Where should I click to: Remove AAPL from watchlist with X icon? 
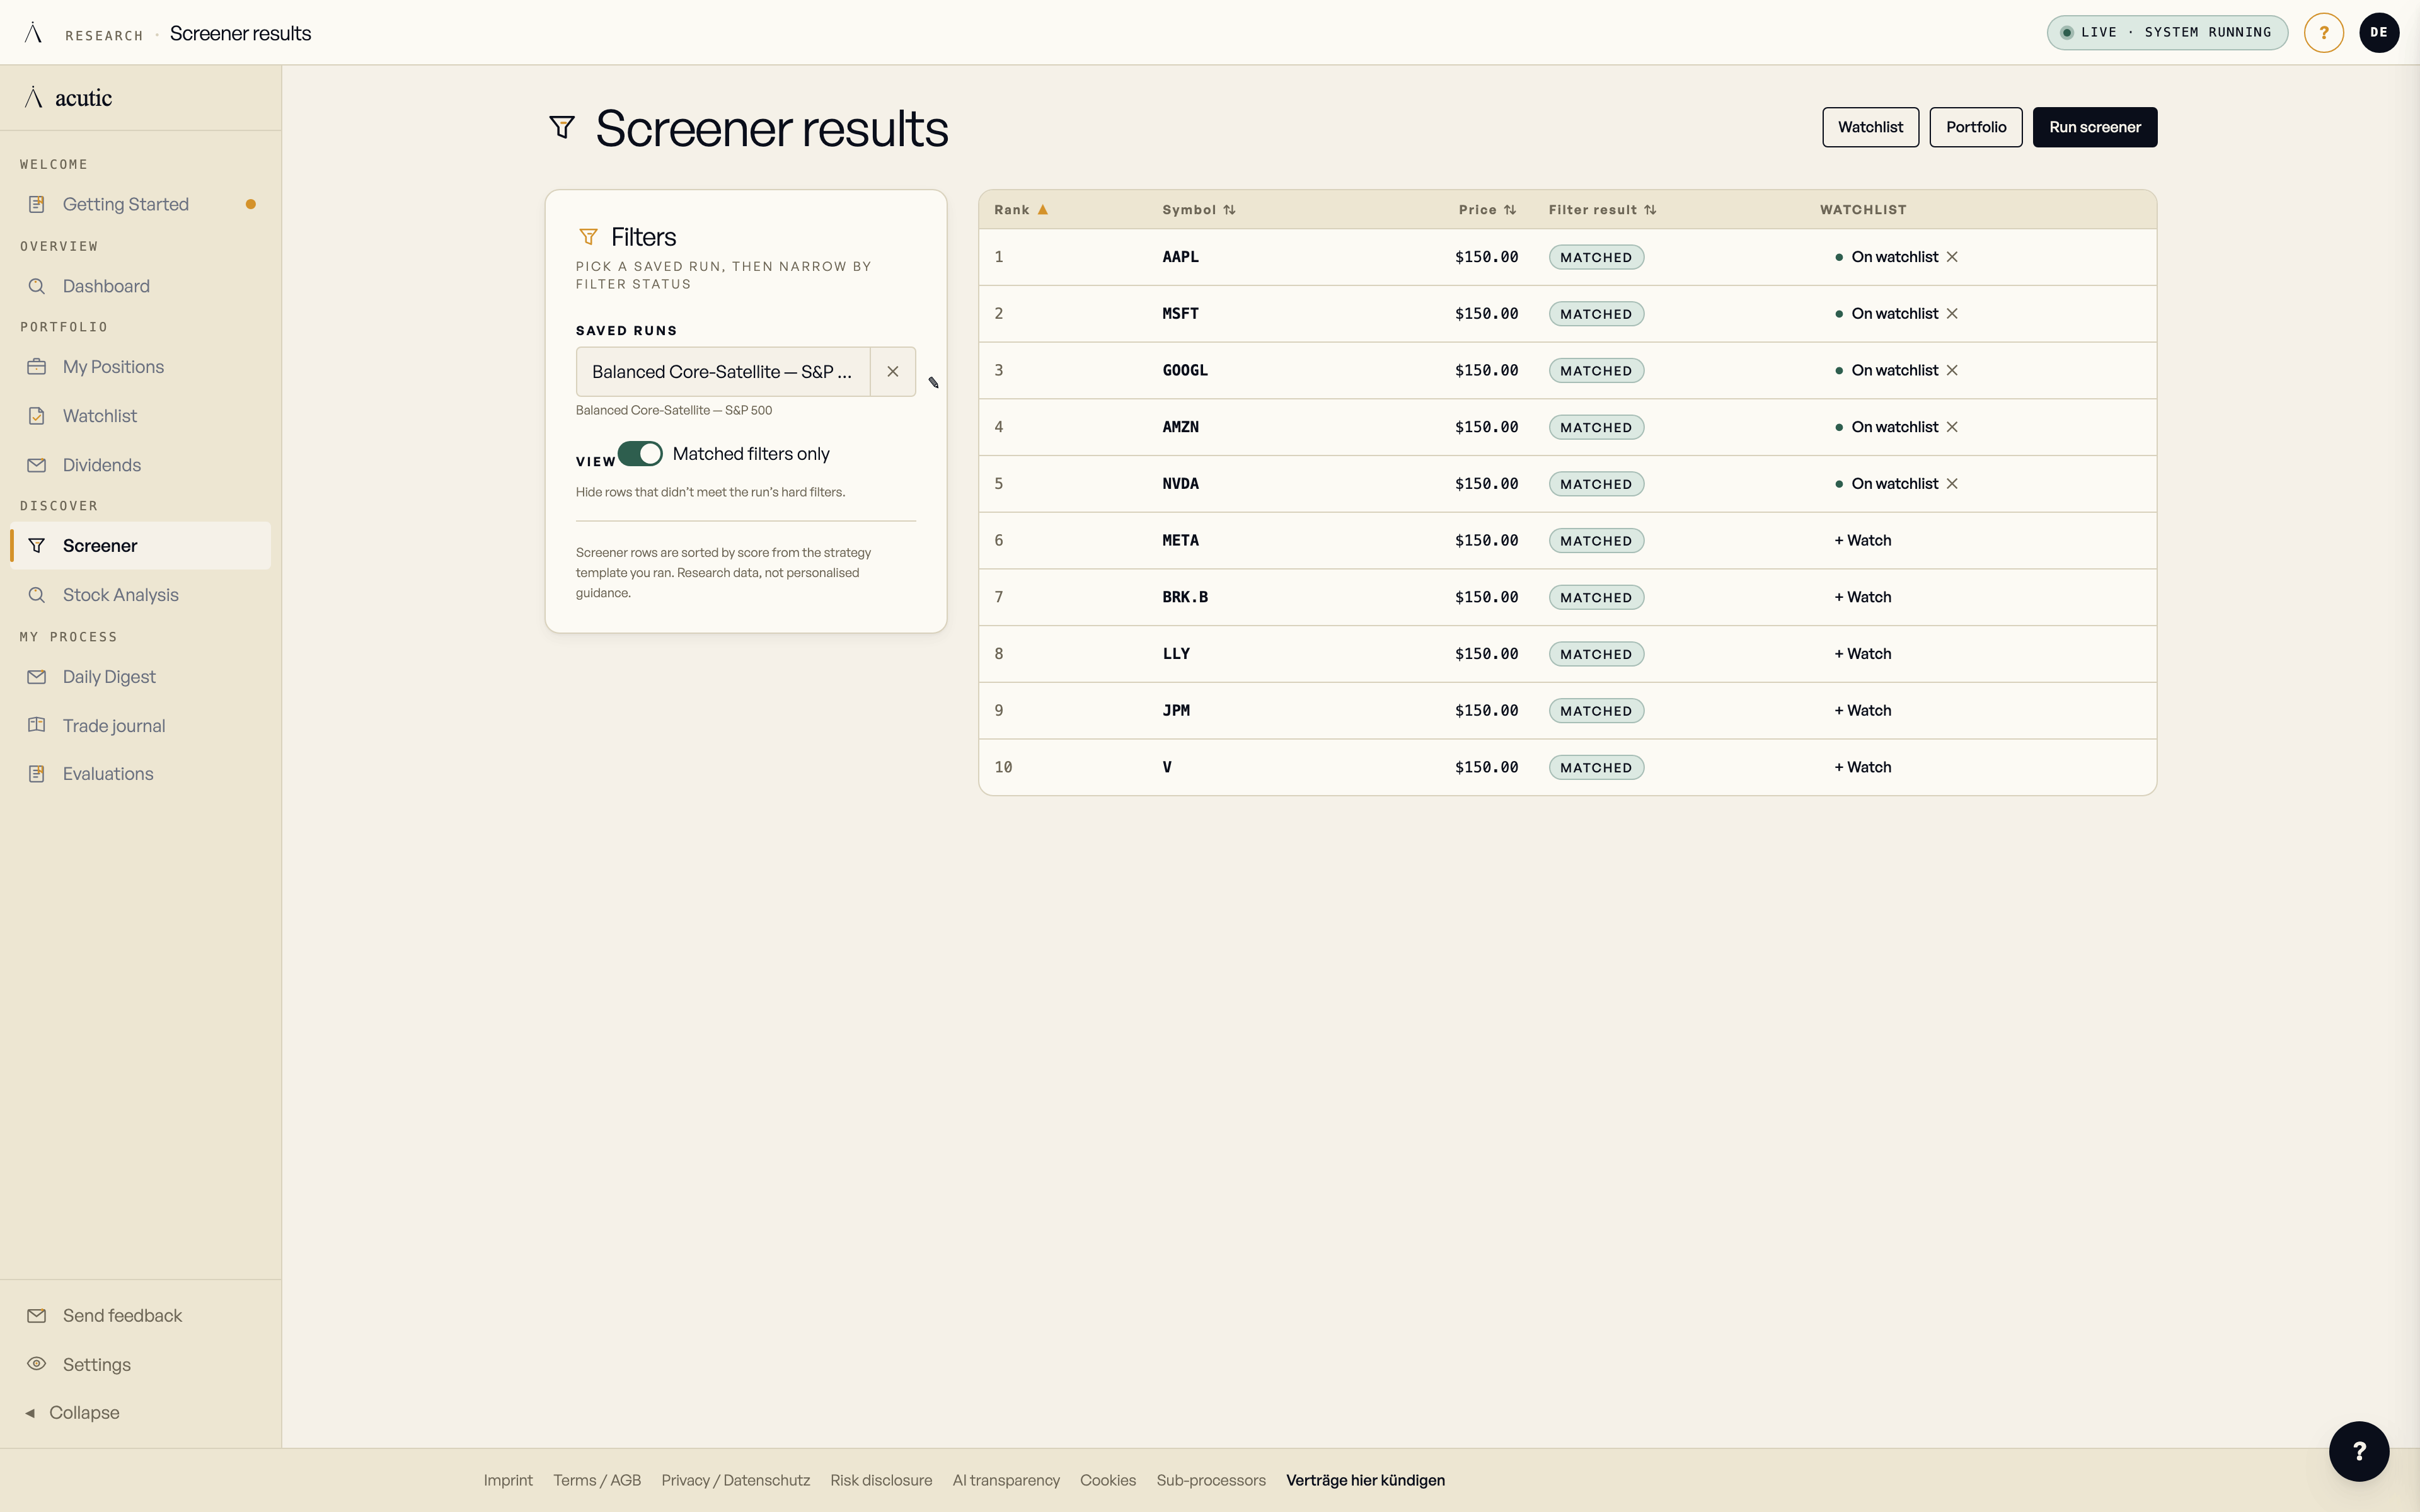[1951, 257]
